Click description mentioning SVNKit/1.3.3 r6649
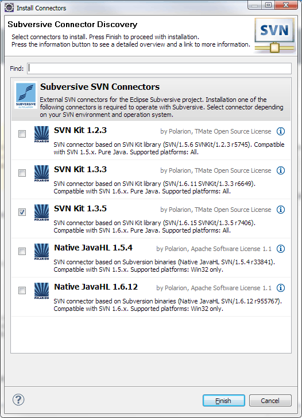The width and height of the screenshot is (302, 418). point(154,187)
